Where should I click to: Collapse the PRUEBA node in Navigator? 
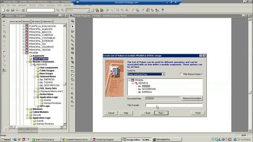(x=24, y=53)
